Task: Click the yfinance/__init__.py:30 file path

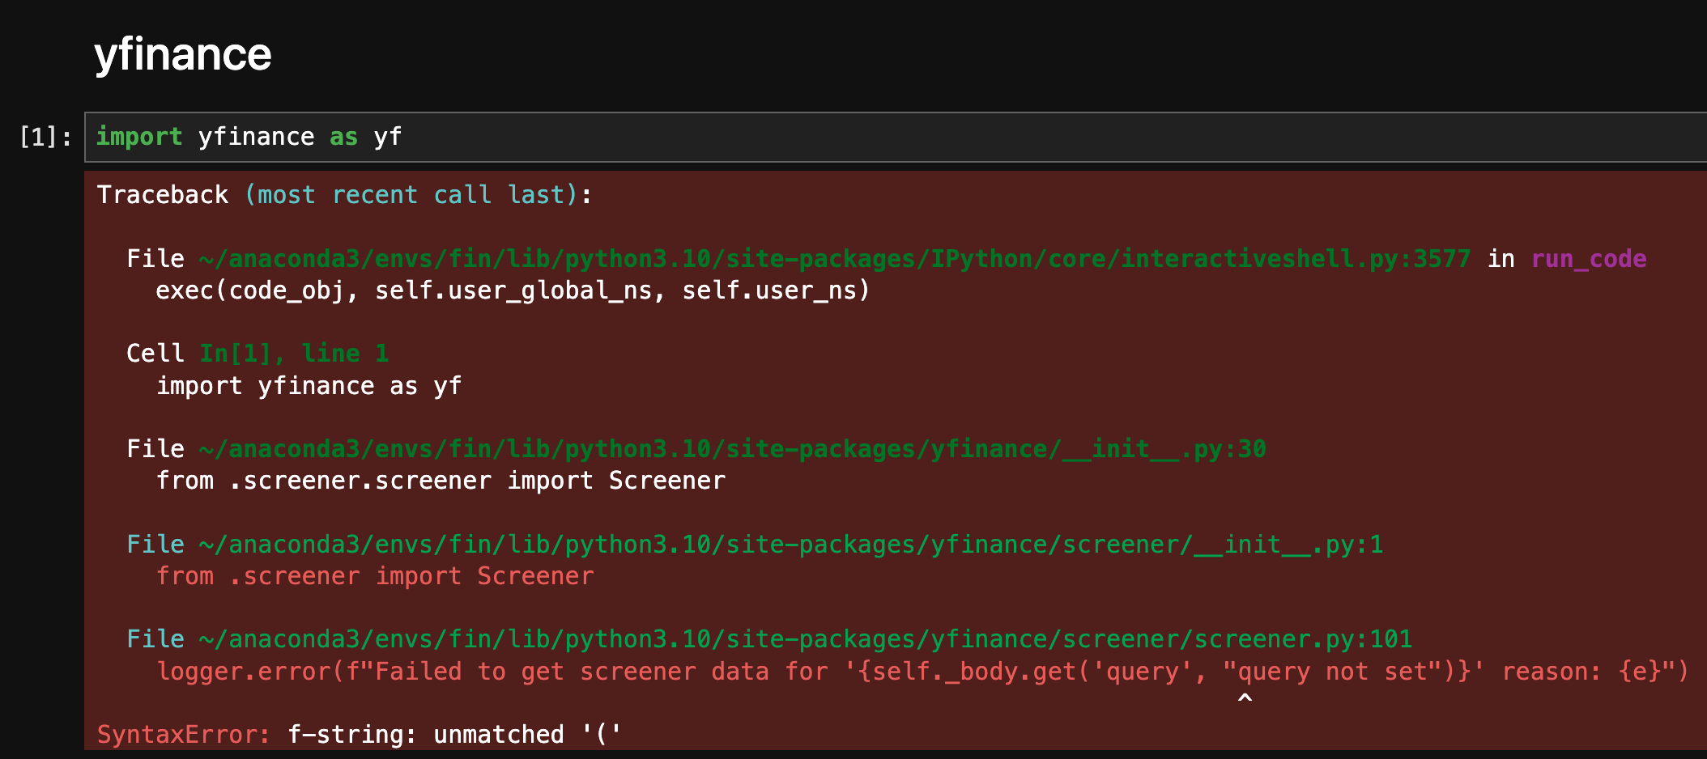Action: coord(733,449)
